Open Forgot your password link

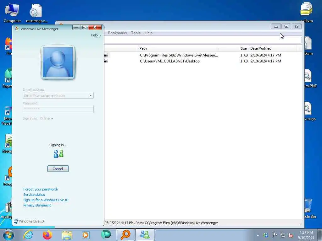(41, 189)
